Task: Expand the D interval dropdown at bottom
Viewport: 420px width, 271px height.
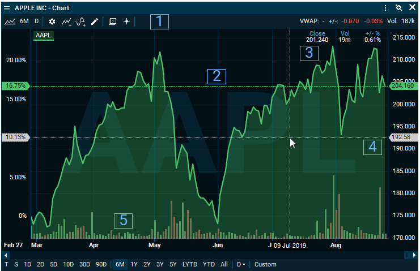Action: pos(241,264)
